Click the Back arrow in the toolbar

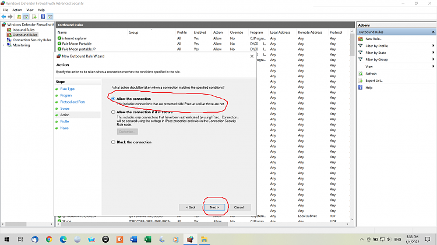pyautogui.click(x=4, y=17)
